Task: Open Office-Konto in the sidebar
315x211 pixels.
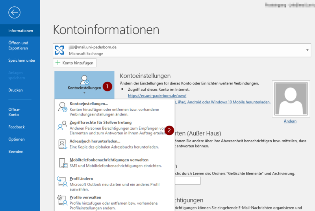Action: click(x=20, y=112)
